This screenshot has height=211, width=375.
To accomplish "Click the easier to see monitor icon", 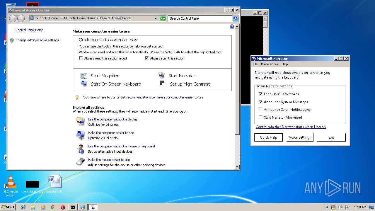I will (81, 135).
